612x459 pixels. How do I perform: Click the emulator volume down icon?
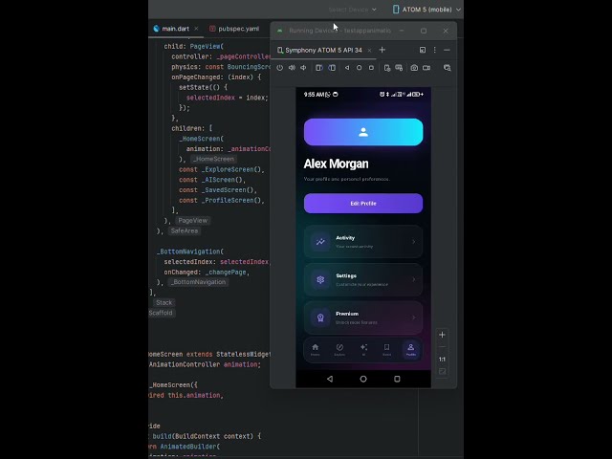click(303, 68)
